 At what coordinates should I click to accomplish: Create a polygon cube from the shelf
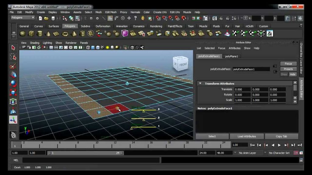31,34
